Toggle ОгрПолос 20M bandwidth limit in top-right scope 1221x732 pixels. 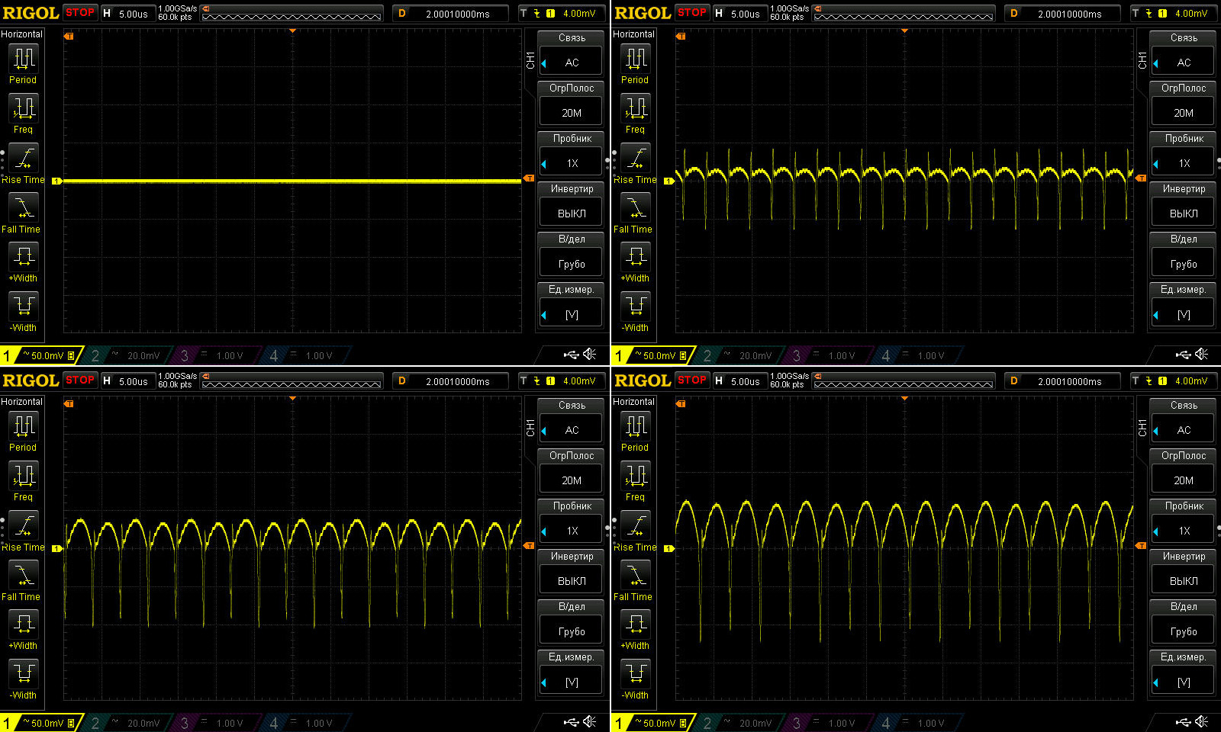[x=1184, y=112]
